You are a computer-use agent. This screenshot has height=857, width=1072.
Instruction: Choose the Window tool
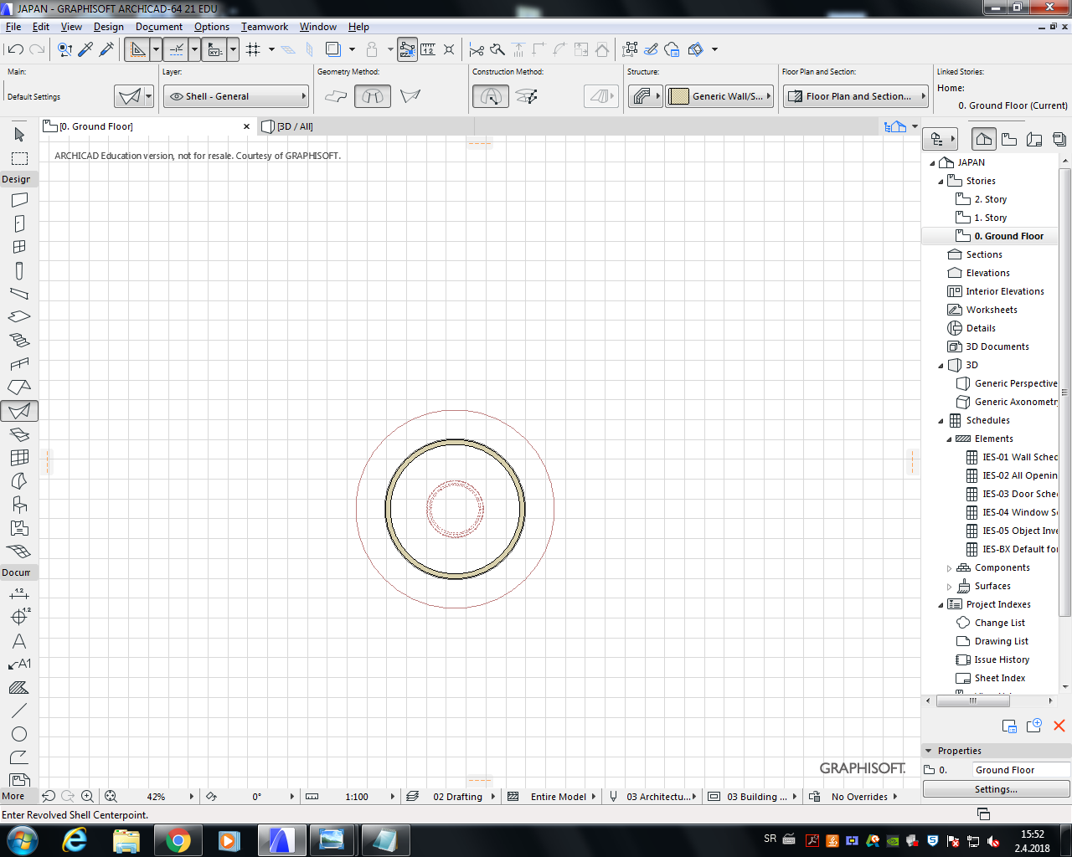[x=19, y=247]
